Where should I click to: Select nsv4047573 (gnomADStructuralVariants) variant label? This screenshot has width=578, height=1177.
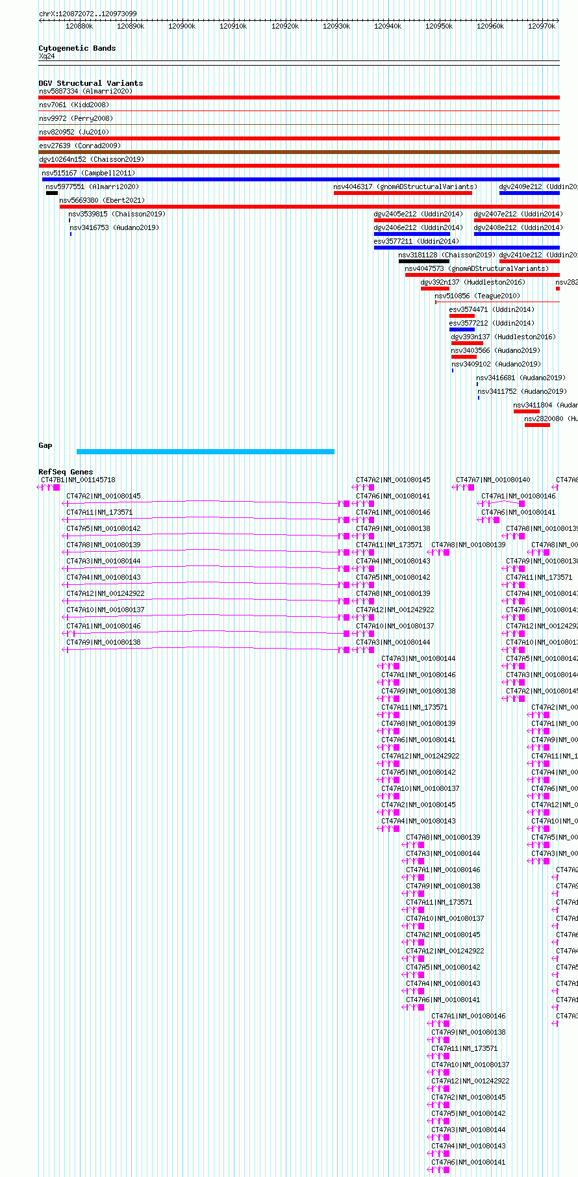pos(477,268)
